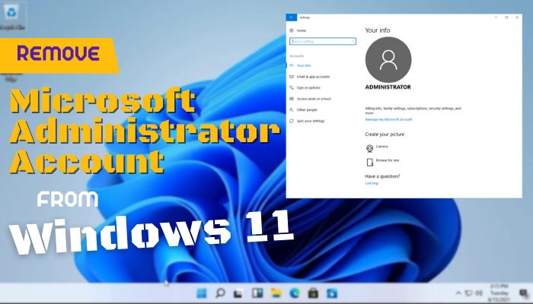The height and width of the screenshot is (304, 533).
Task: Open Sync your settings page
Action: 311,121
